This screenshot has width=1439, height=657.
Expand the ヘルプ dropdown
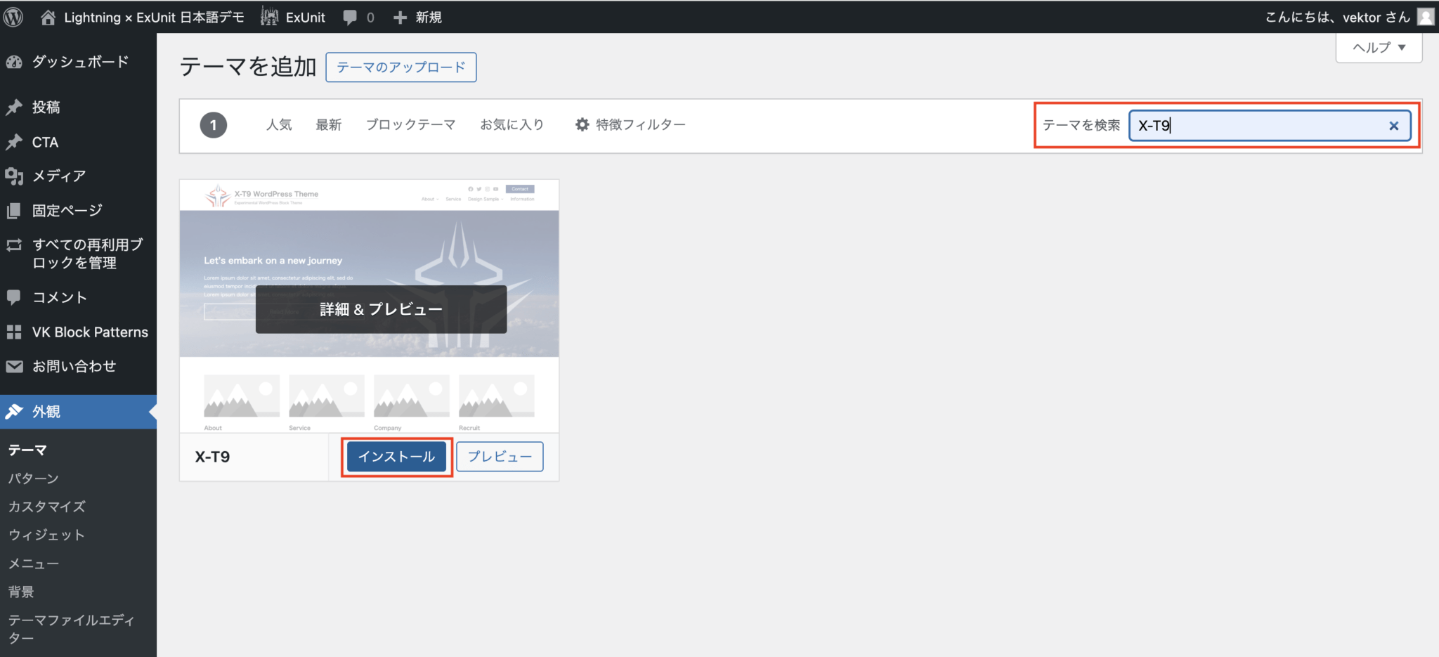(x=1378, y=47)
